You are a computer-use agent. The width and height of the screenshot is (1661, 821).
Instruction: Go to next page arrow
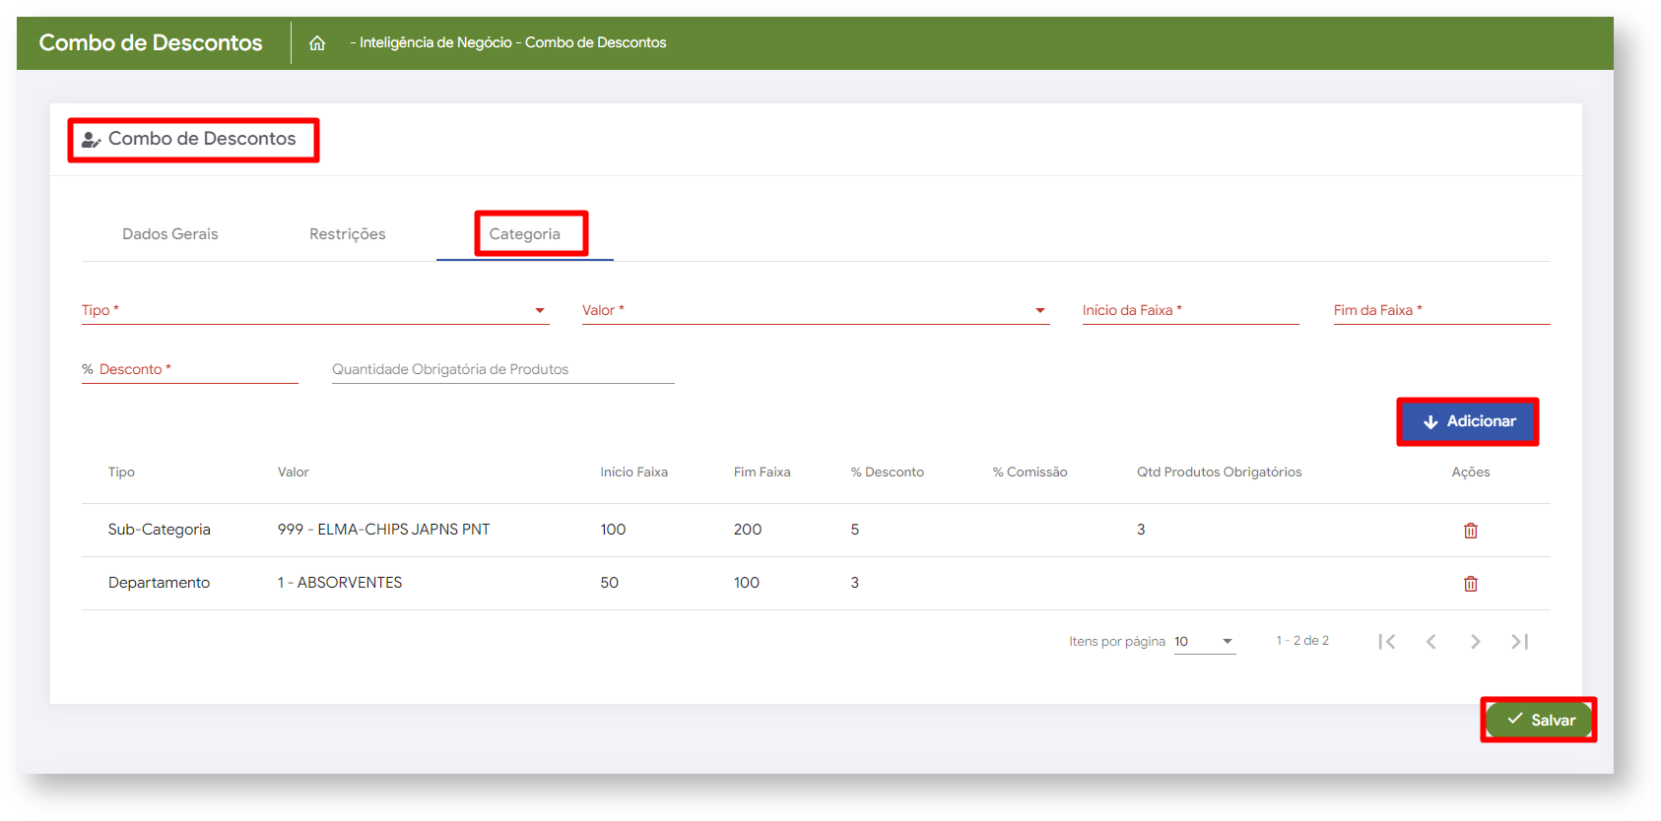click(1475, 642)
